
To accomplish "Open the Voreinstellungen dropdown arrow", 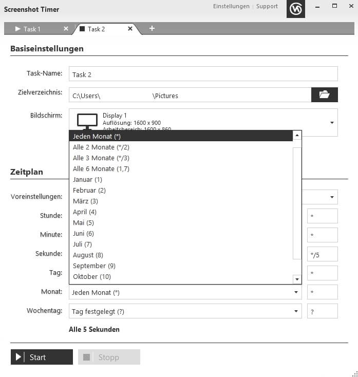I will click(332, 197).
